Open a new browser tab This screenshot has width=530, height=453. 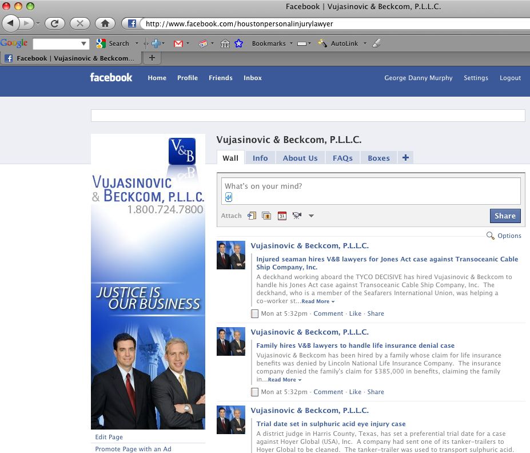152,58
